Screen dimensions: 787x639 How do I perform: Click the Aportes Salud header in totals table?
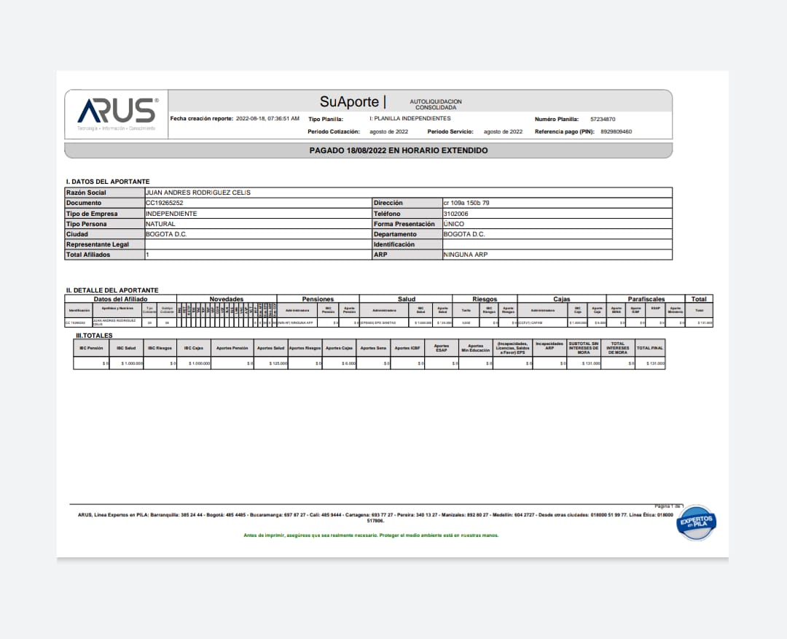pos(270,348)
